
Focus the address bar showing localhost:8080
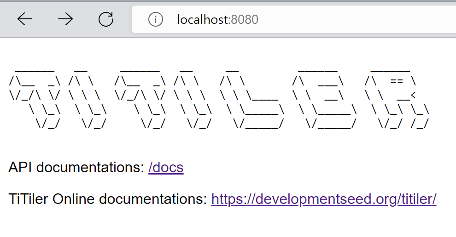tap(294, 19)
